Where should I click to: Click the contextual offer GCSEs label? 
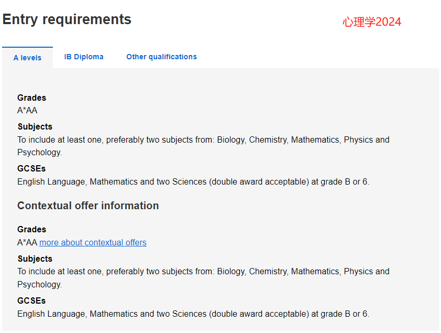31,300
